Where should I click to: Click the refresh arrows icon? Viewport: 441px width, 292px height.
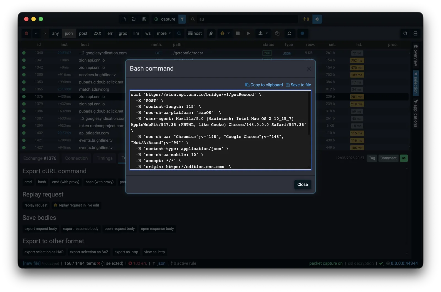pyautogui.click(x=289, y=33)
